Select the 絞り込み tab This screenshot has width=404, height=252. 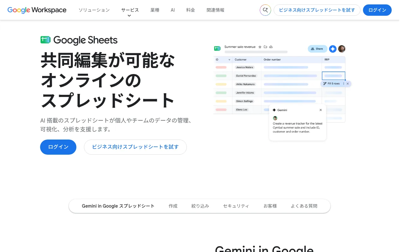[x=200, y=206]
